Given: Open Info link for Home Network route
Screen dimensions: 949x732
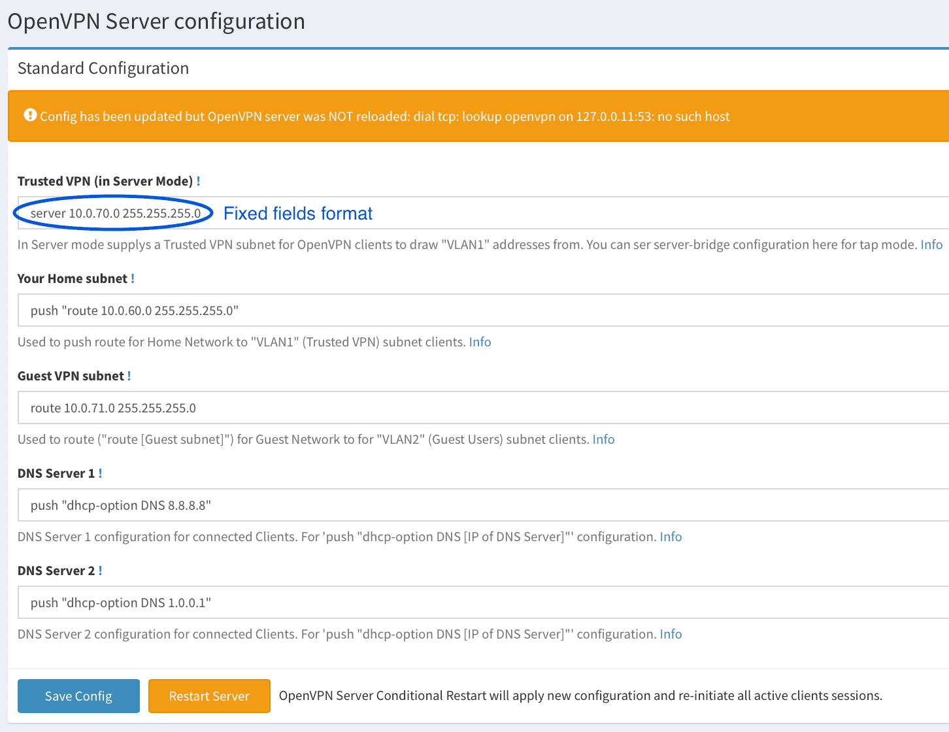Looking at the screenshot, I should [480, 342].
